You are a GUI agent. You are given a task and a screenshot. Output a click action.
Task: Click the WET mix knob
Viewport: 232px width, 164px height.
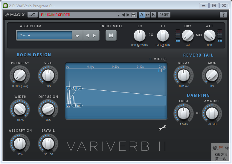[210, 36]
